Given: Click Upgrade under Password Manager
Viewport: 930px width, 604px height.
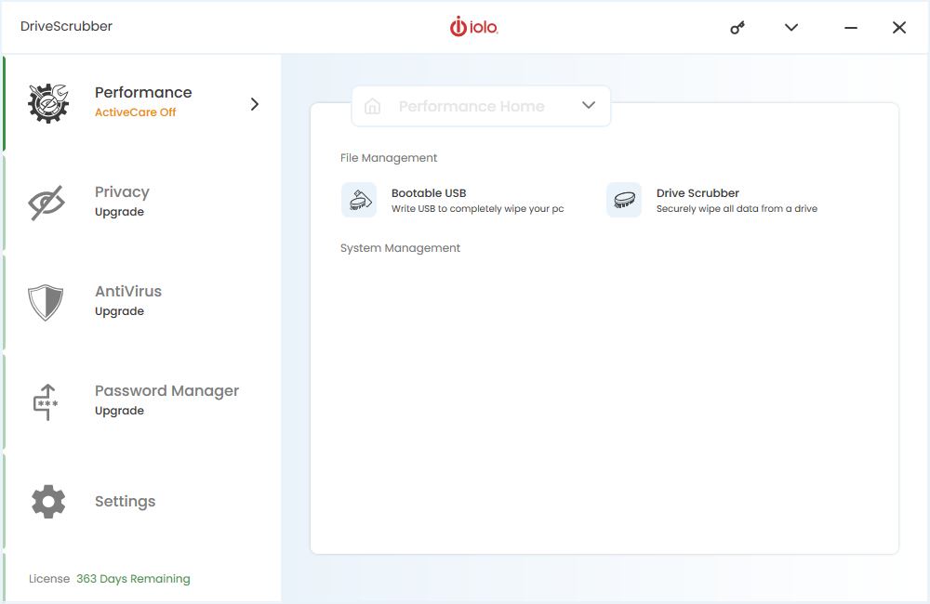Looking at the screenshot, I should tap(119, 412).
